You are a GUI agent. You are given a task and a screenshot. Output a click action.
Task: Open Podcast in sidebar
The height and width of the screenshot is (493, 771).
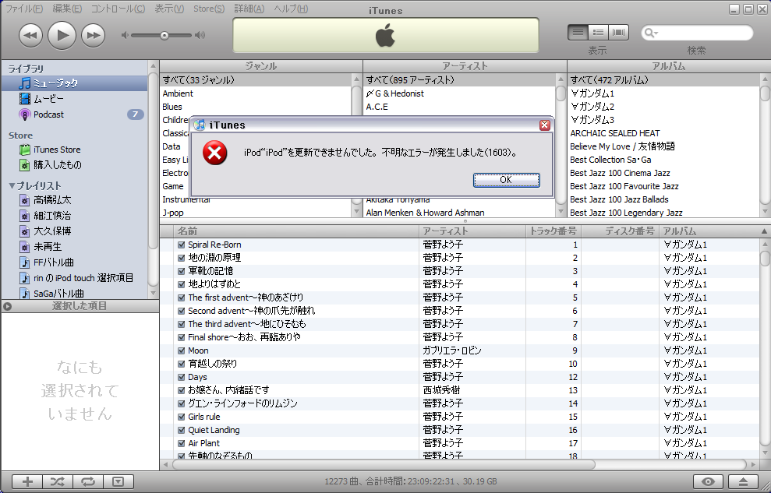74,114
